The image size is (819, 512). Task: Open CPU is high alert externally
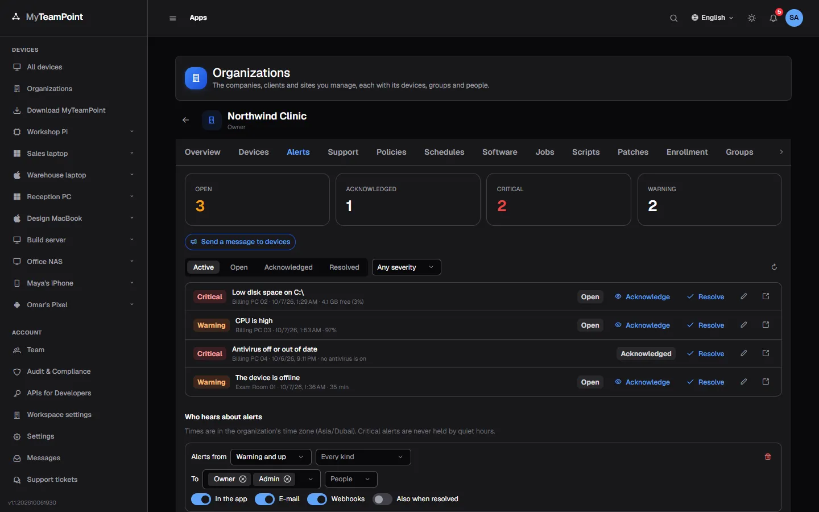(766, 325)
